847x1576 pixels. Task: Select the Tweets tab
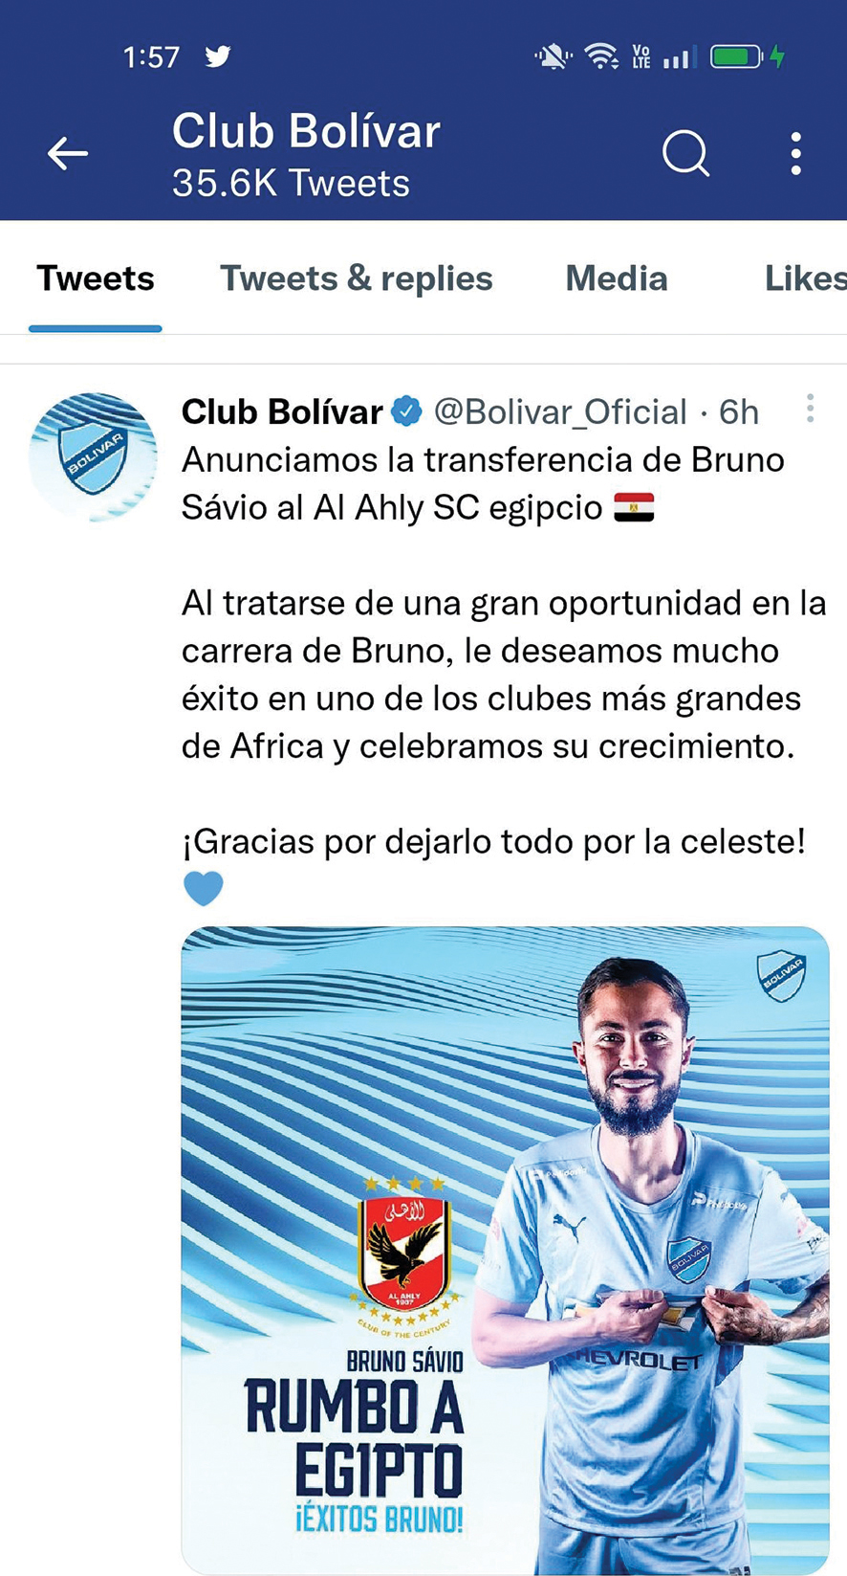point(96,278)
